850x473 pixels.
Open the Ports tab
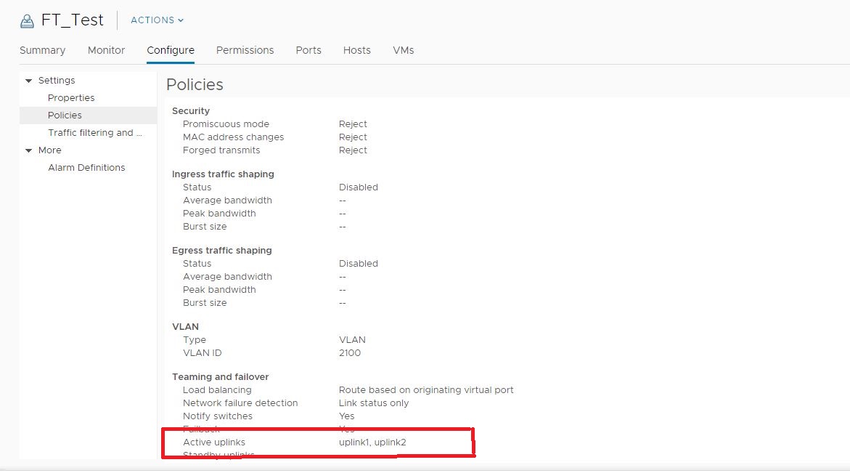pyautogui.click(x=308, y=50)
